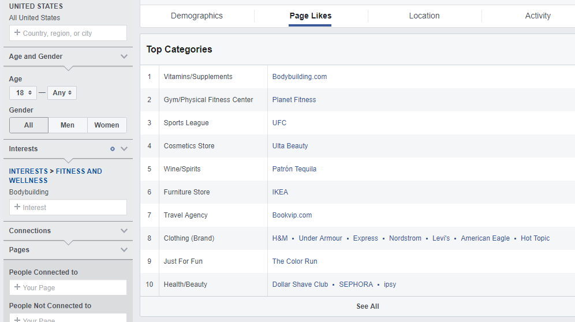
Task: Expand the Connections section
Action: pos(124,231)
